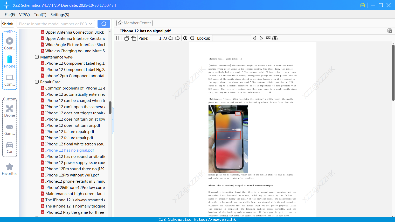This screenshot has width=395, height=222.
Task: Open the File(F) menu
Action: 10,15
